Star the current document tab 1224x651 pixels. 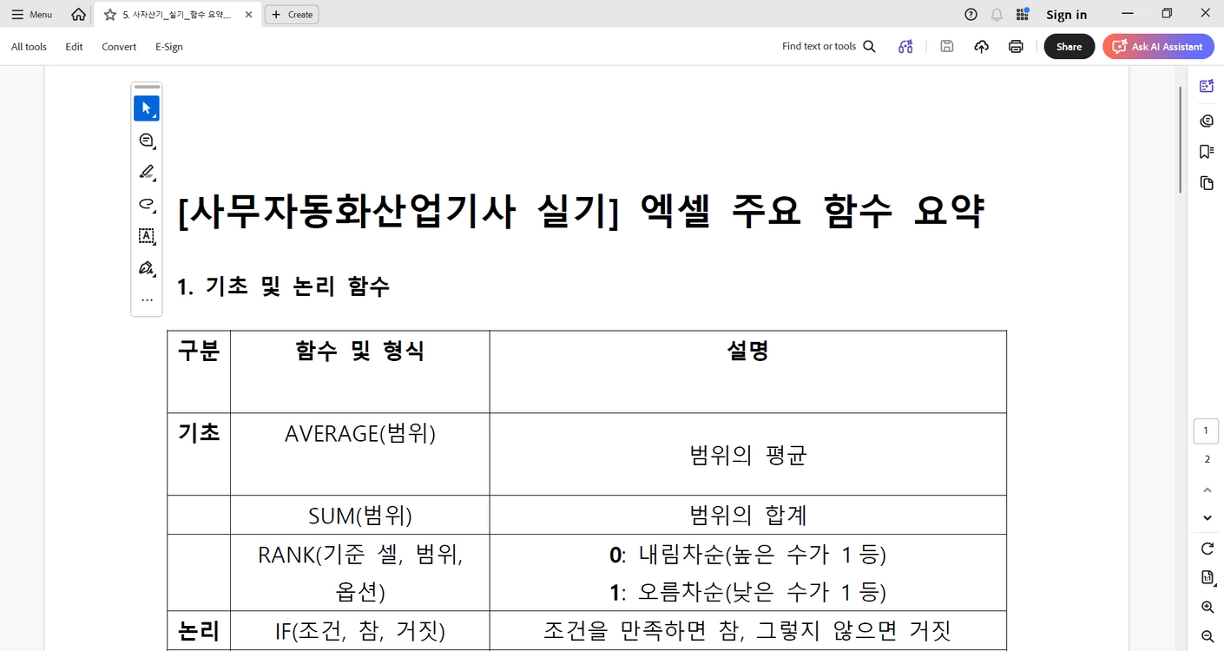110,15
